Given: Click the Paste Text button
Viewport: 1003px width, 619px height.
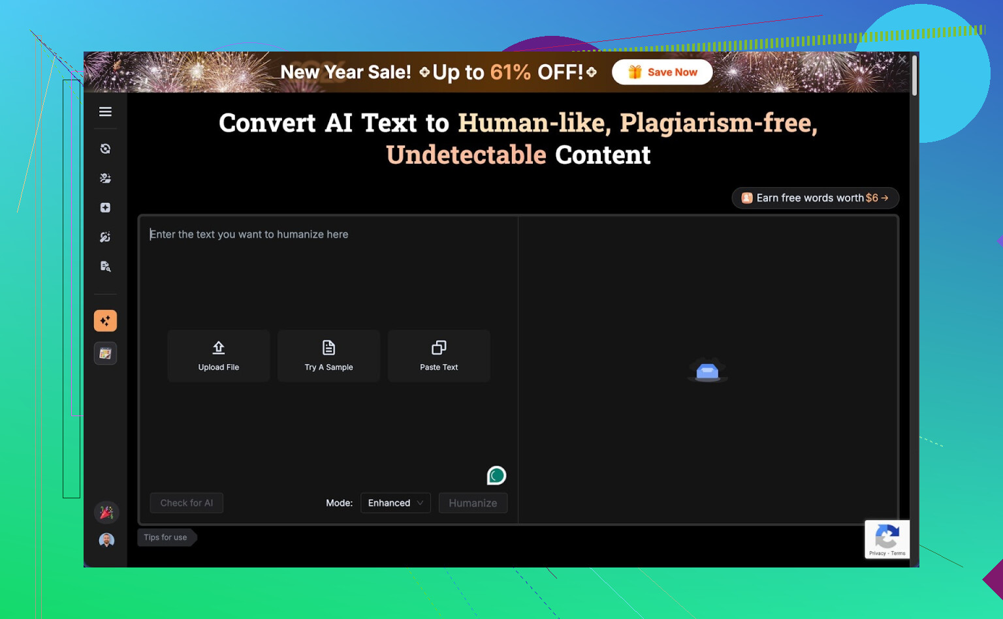Looking at the screenshot, I should tap(439, 355).
